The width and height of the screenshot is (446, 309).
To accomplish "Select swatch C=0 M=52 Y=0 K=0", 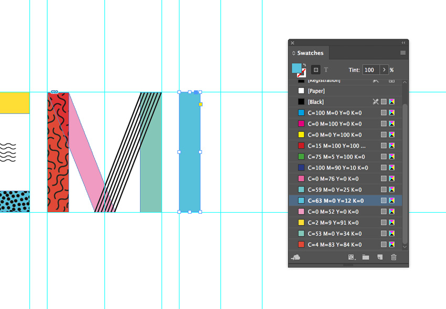I will (345, 212).
